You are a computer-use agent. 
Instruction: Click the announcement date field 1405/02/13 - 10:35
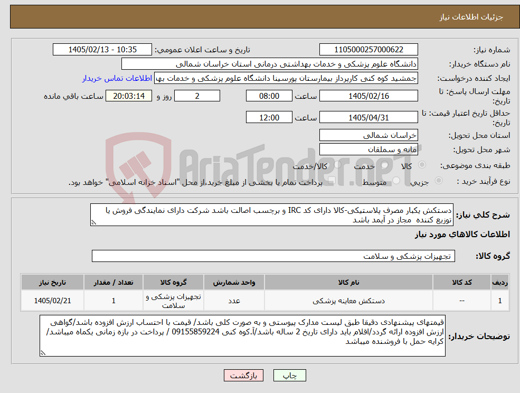pyautogui.click(x=102, y=50)
